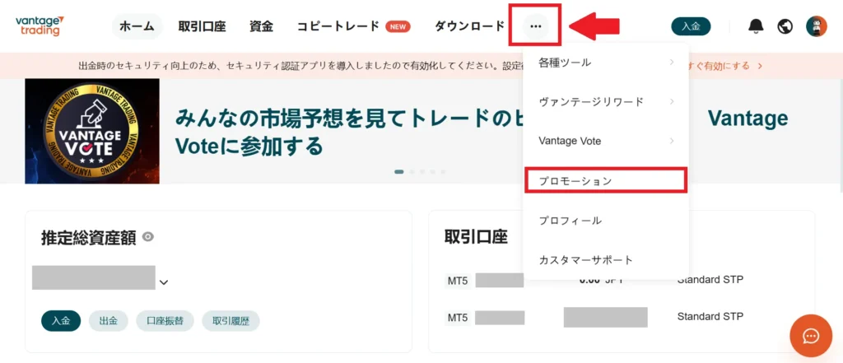
Task: Click the chevron next to Vantage Vote
Action: click(x=672, y=141)
